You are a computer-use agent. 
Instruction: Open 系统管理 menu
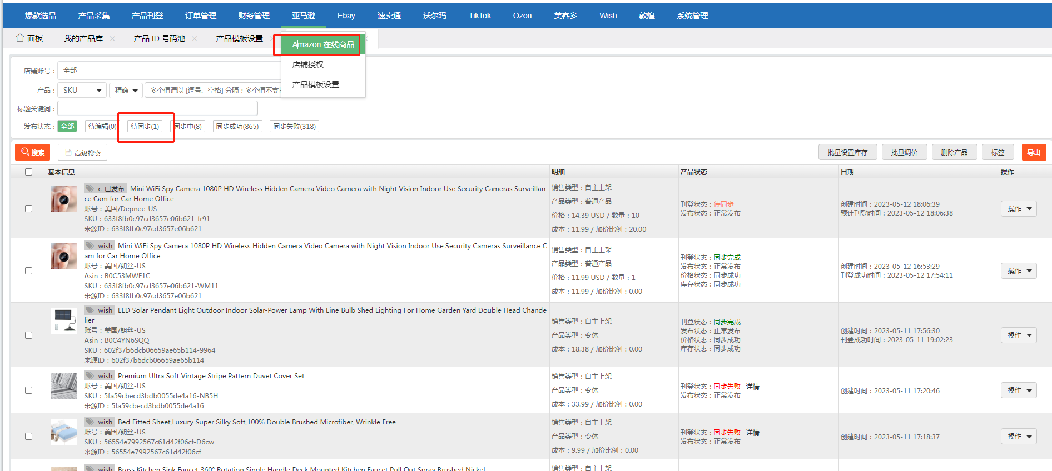point(692,16)
